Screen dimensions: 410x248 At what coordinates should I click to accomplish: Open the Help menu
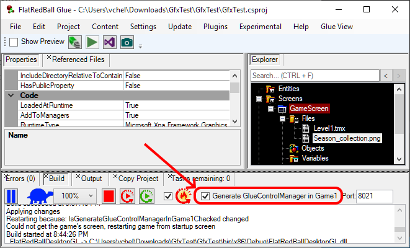click(x=301, y=27)
